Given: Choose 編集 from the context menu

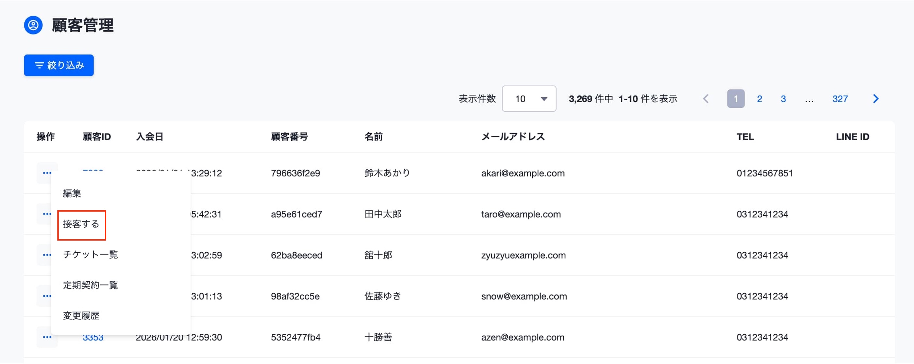Looking at the screenshot, I should [x=72, y=193].
